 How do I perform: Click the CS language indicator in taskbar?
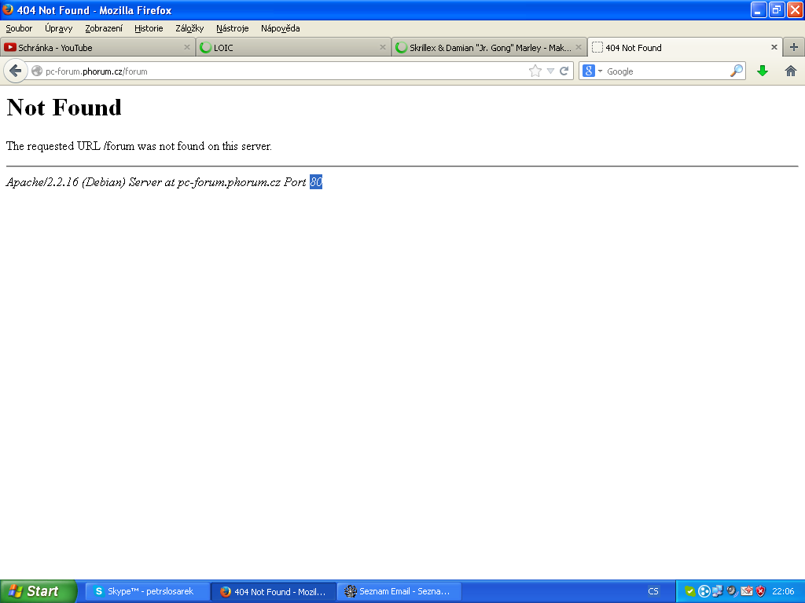[x=653, y=591]
